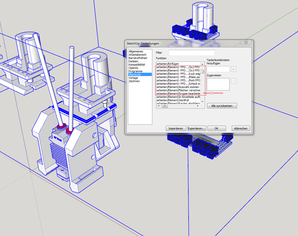Click Alle zurücksetzen to reset shortcuts
This screenshot has height=236, width=298.
[x=222, y=106]
